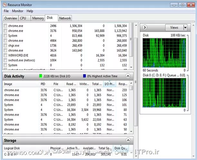Image resolution: width=197 pixels, height=160 pixels.
Task: Sort Storage by Available Space column
Action: (89, 148)
